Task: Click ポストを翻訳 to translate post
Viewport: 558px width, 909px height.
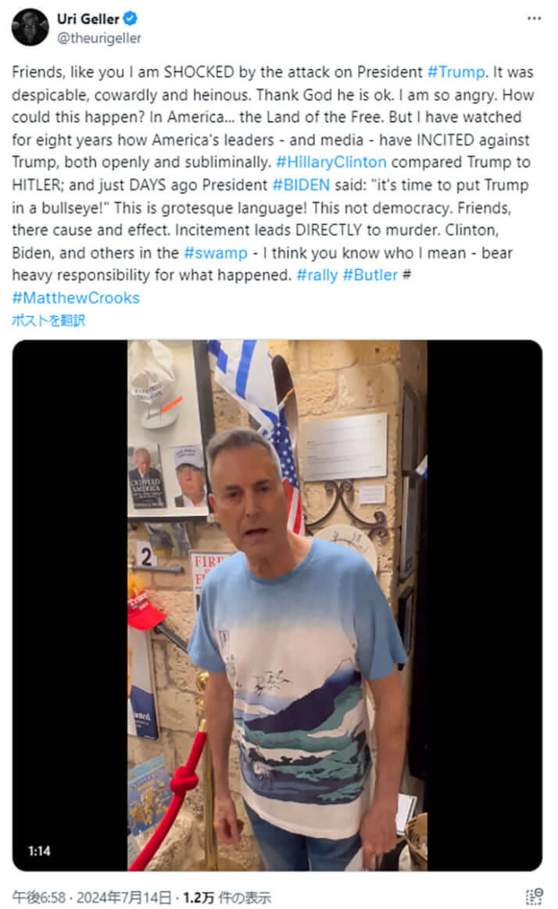Action: [48, 320]
